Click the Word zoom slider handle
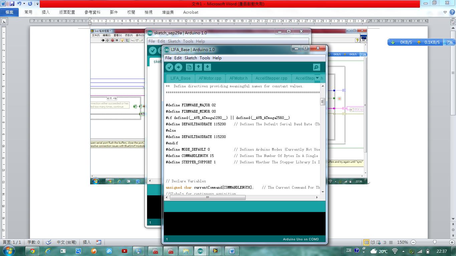The width and height of the screenshot is (456, 256). point(435,242)
